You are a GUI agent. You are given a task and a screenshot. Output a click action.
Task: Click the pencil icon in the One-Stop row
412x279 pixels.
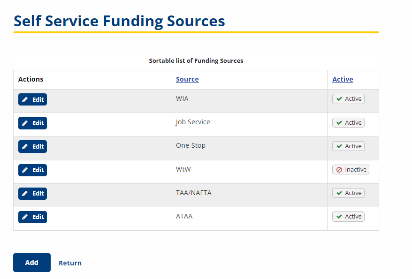coord(25,146)
